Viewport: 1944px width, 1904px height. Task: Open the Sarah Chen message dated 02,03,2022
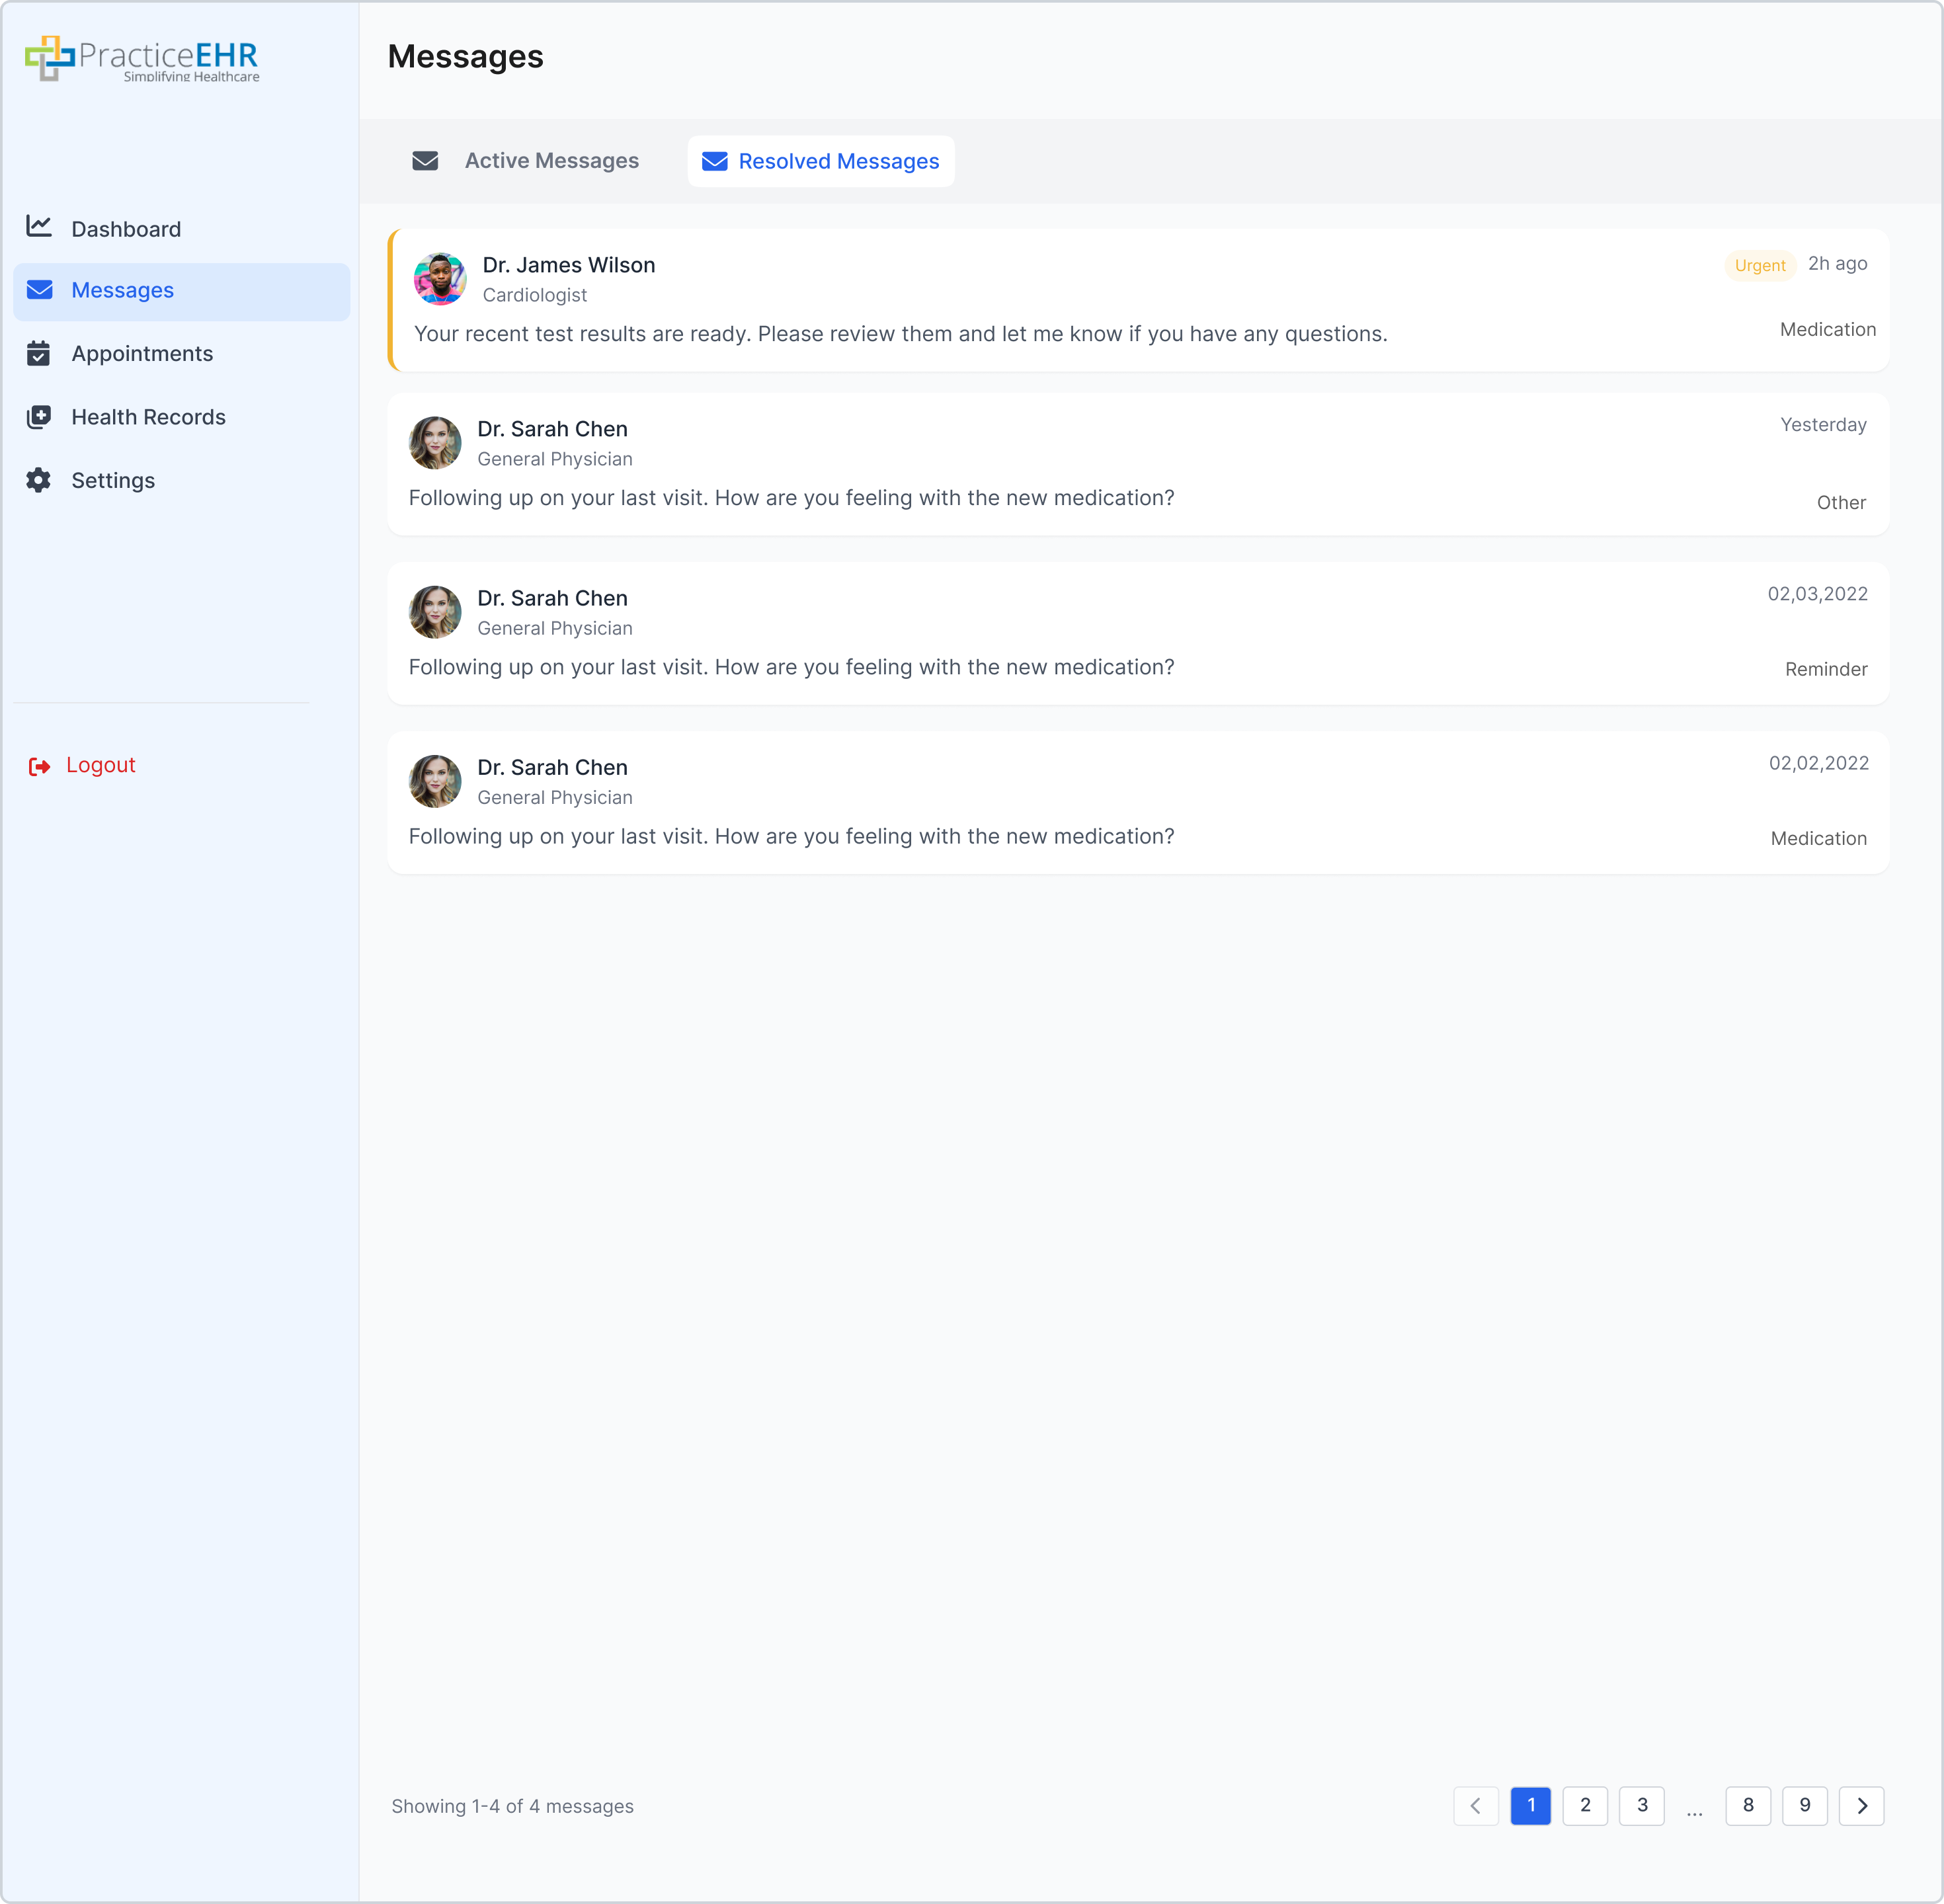[1137, 633]
